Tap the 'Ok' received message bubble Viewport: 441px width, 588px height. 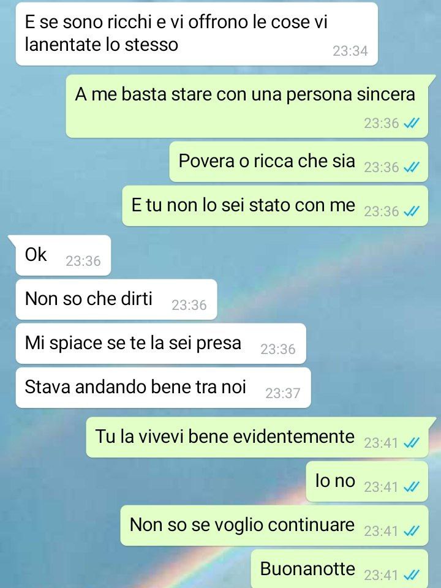tap(63, 255)
